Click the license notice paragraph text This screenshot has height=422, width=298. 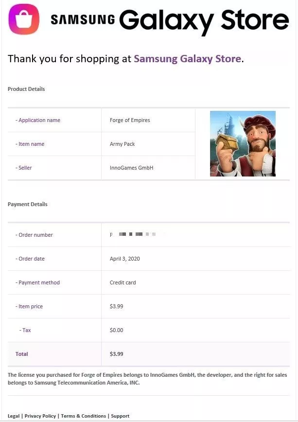147,379
